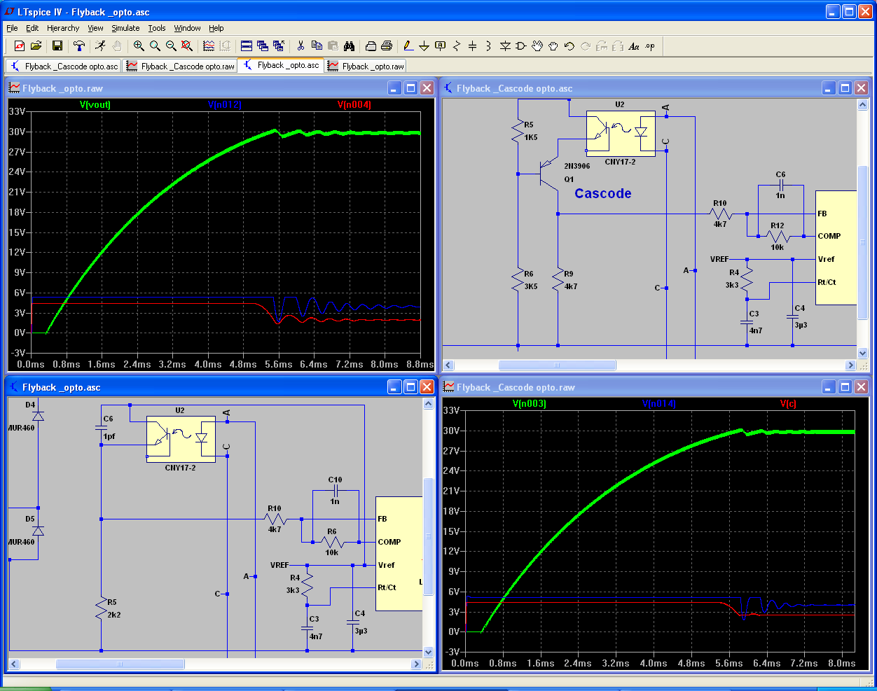Click horizontal scrollbar thumb in Flyback _opto.asc window

click(x=120, y=664)
